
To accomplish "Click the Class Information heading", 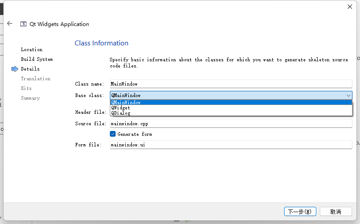I will [x=101, y=43].
